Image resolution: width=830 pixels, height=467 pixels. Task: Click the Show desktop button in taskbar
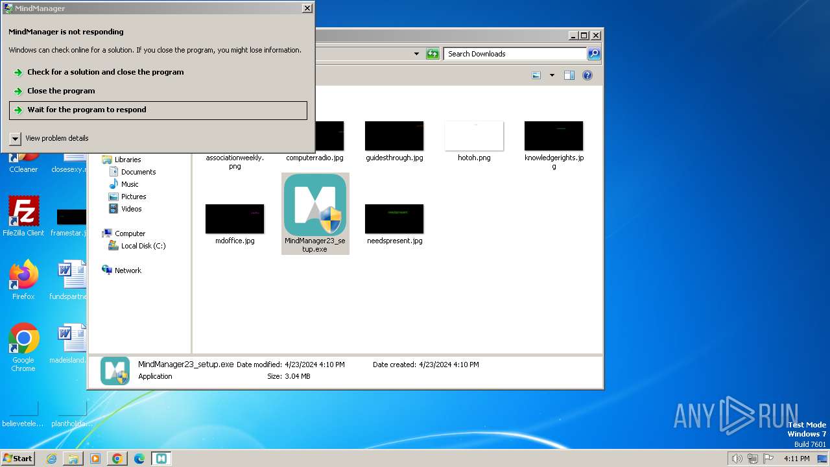822,459
